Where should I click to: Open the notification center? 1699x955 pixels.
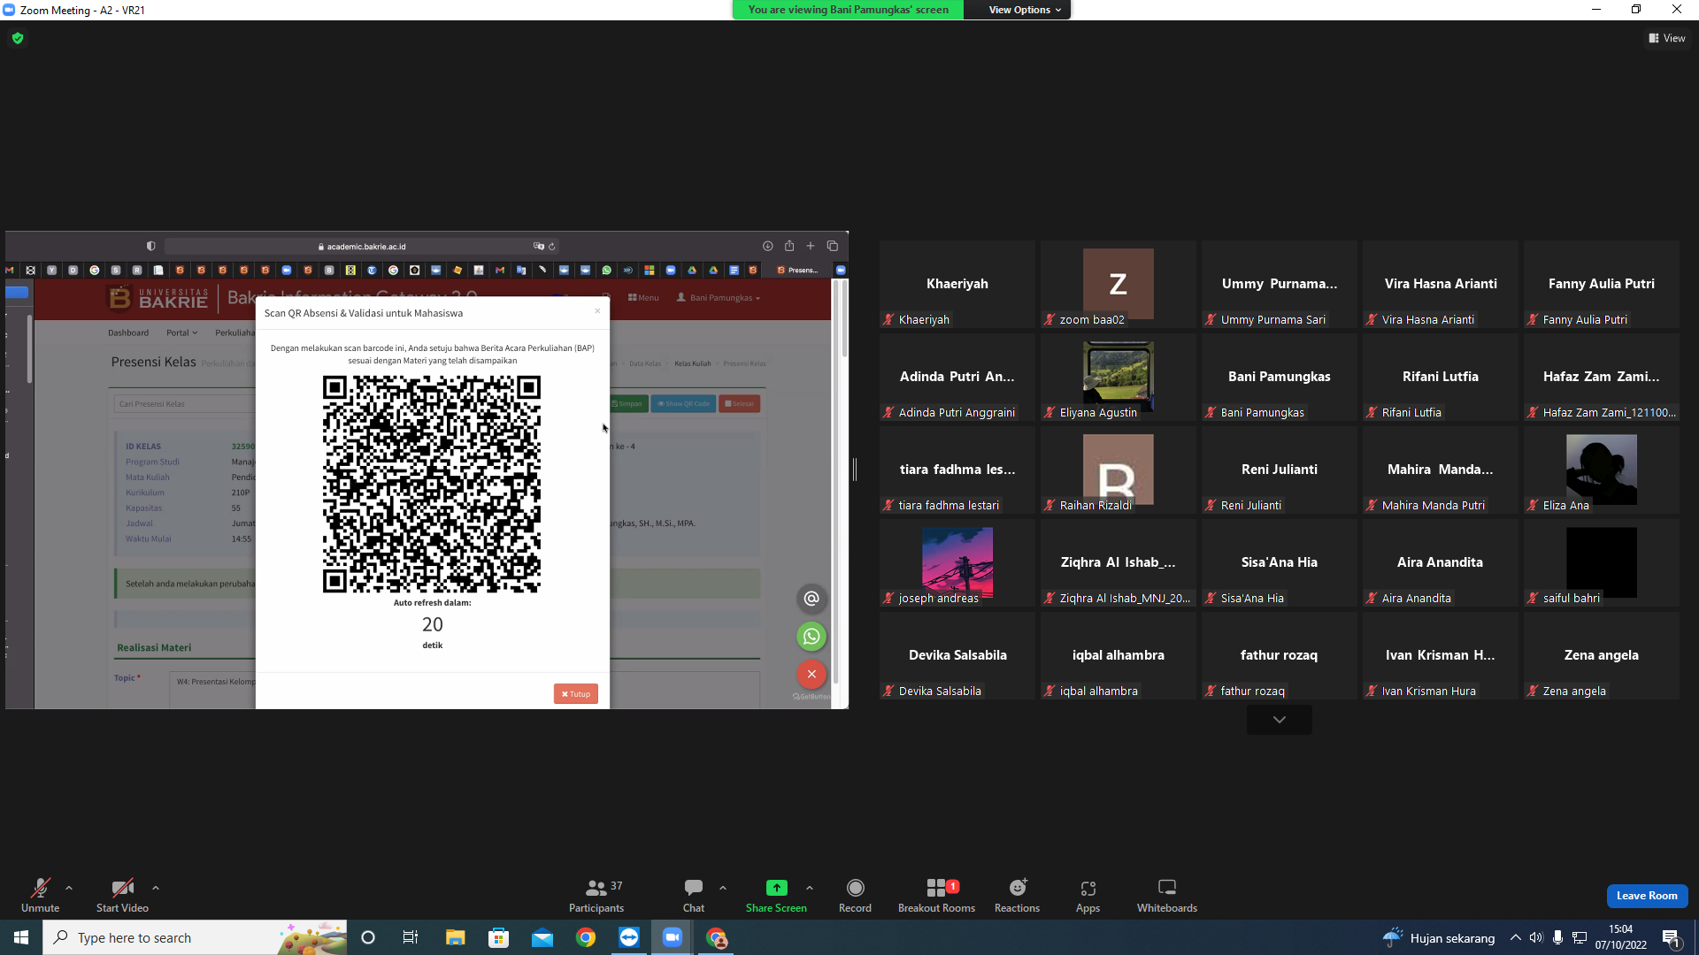tap(1671, 937)
